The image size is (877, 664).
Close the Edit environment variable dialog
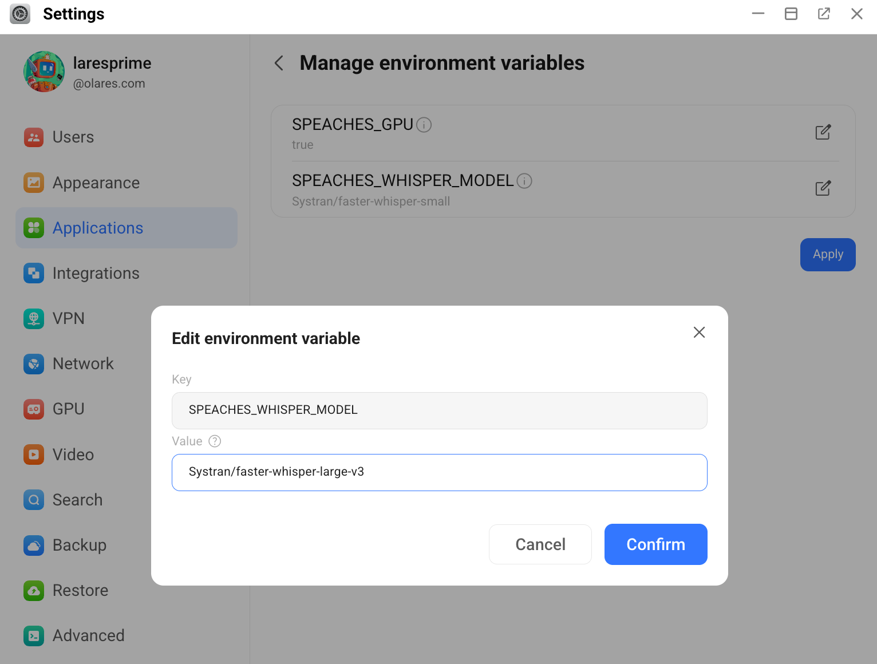(699, 333)
